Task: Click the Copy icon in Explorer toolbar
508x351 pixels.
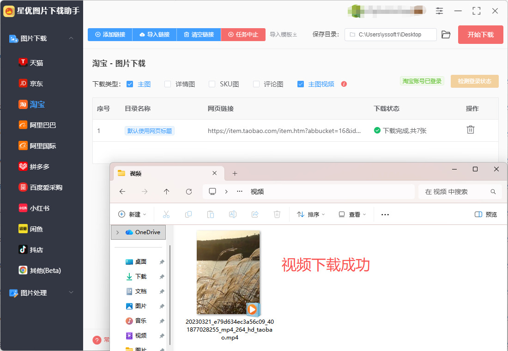Action: (x=188, y=214)
